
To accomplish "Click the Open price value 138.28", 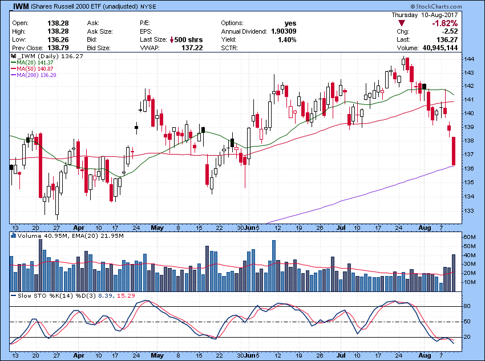I will (x=58, y=23).
